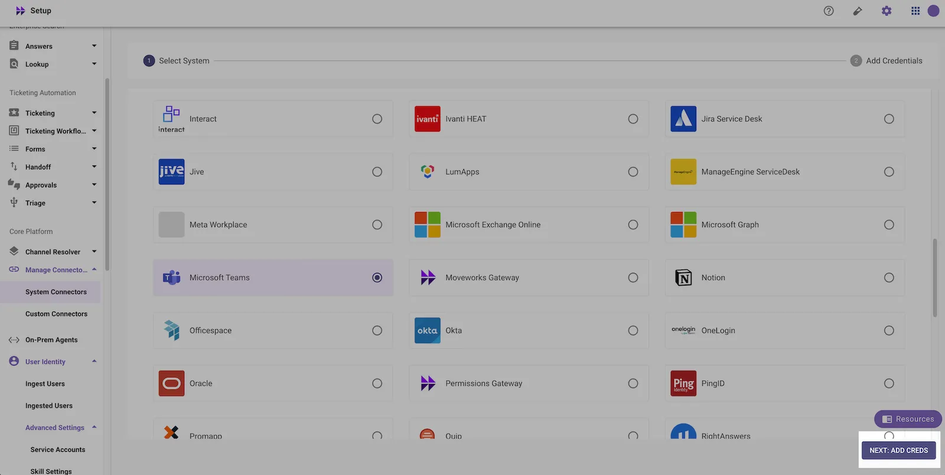Expand the Lookup sidebar section
Viewport: 945px width, 475px height.
coord(94,64)
